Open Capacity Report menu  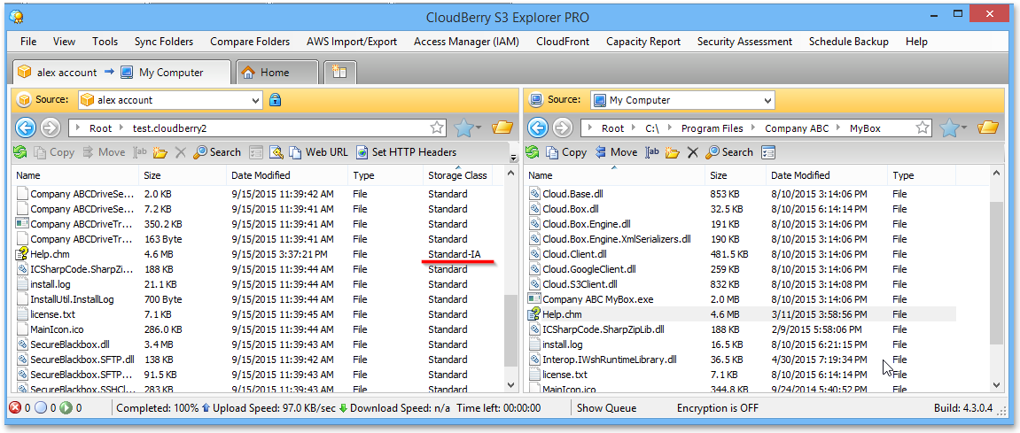[643, 42]
